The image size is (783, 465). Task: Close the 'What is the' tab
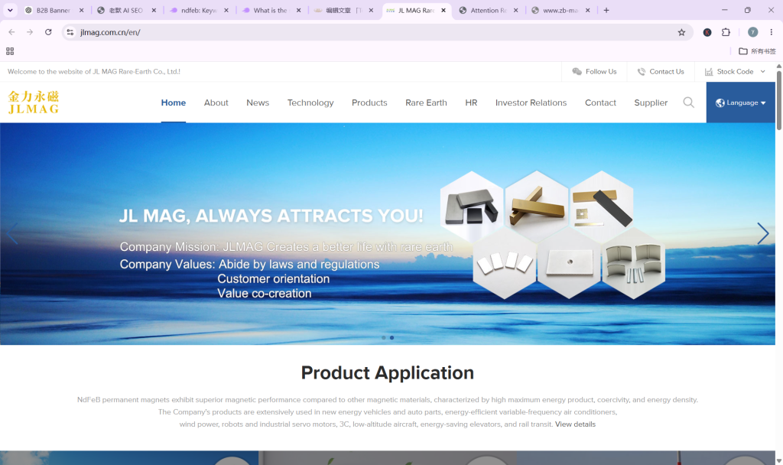point(299,10)
